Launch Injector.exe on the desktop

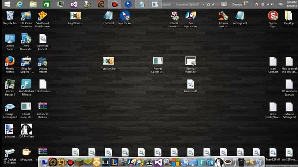pos(125,18)
